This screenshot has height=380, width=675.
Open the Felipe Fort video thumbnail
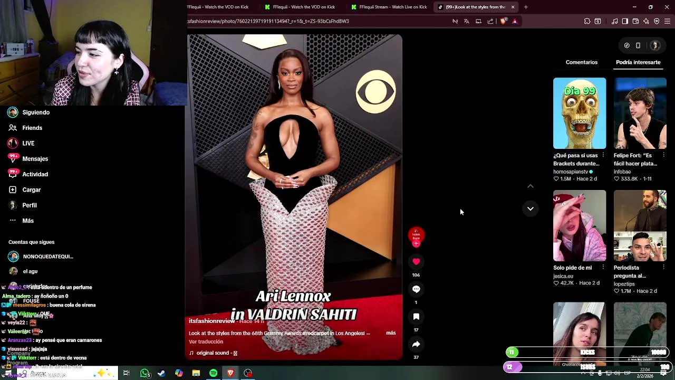tap(640, 113)
